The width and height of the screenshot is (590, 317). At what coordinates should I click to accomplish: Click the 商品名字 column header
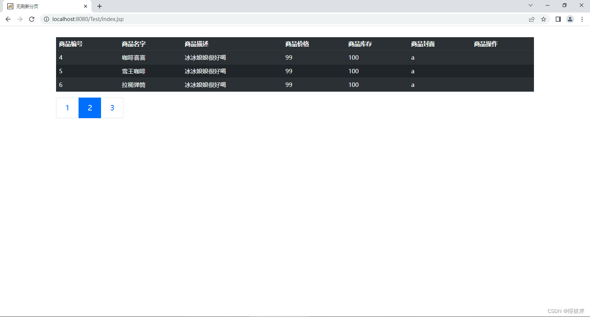click(x=134, y=44)
